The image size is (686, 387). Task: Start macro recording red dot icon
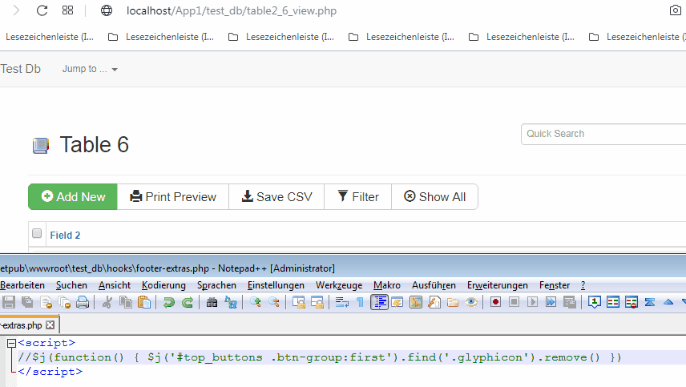[495, 302]
